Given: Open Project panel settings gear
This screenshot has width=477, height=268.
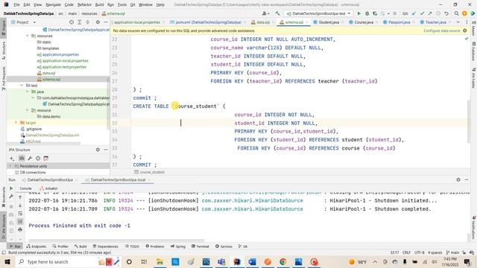Looking at the screenshot, I should [x=98, y=22].
